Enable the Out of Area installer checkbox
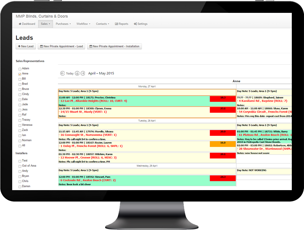The image size is (304, 230). tap(20, 166)
